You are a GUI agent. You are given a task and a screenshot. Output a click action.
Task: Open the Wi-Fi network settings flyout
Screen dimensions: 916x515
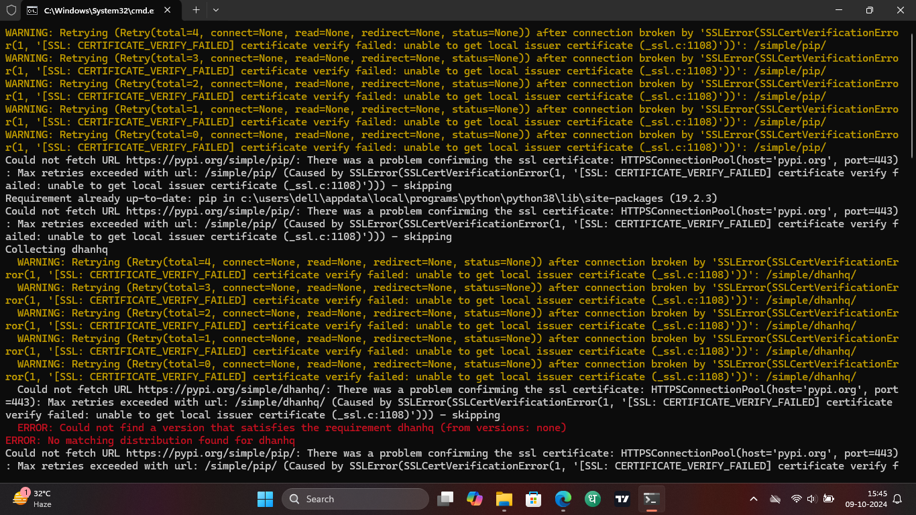tap(797, 499)
